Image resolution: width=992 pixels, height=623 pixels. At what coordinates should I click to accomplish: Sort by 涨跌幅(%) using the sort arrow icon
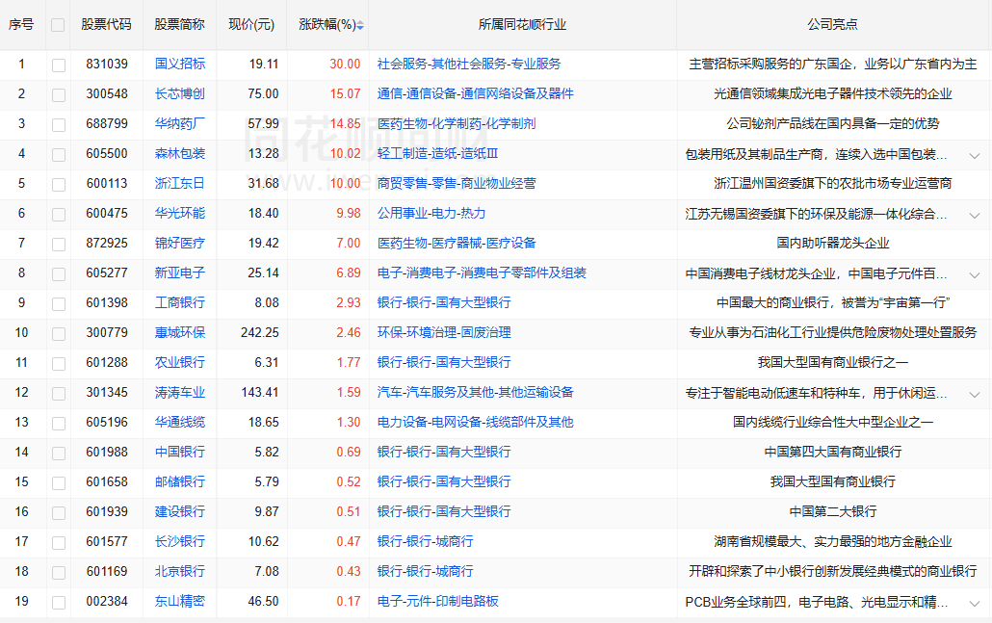(360, 25)
